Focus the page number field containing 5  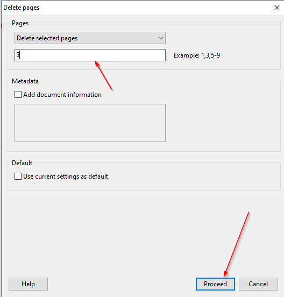90,55
